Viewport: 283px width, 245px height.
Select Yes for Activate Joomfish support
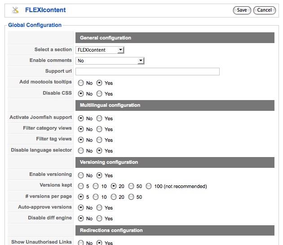99,118
